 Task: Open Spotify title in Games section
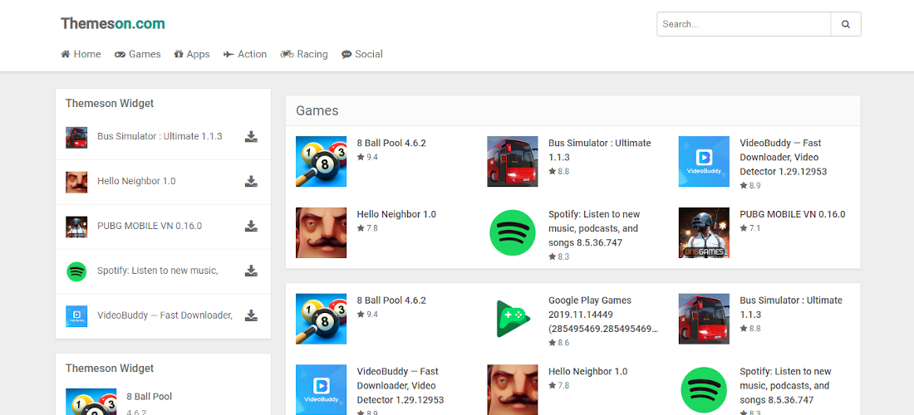[x=594, y=228]
